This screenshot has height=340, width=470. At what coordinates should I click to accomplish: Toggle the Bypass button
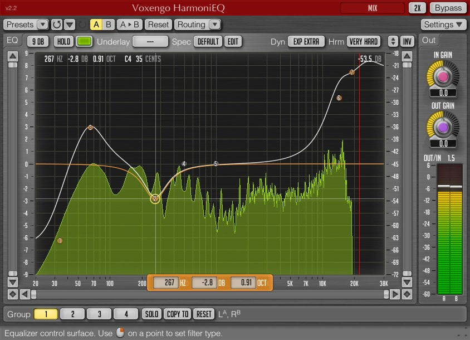448,8
